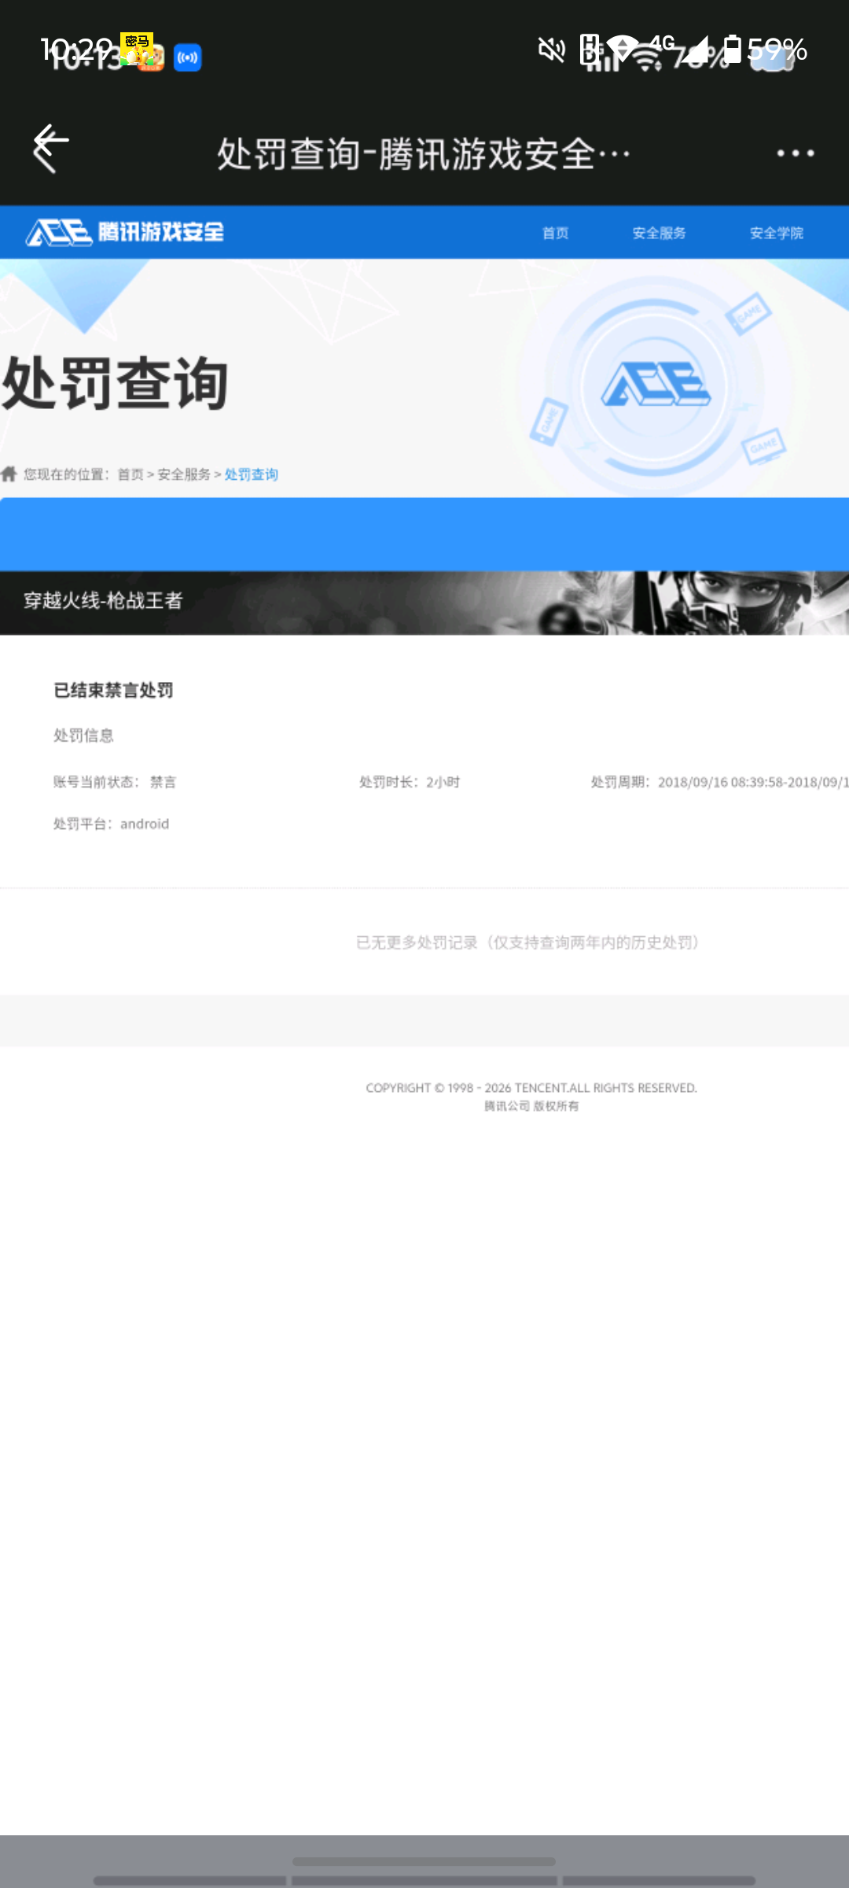Select the 已结束禁言处罚 heading
Viewport: 849px width, 1888px height.
pos(113,690)
